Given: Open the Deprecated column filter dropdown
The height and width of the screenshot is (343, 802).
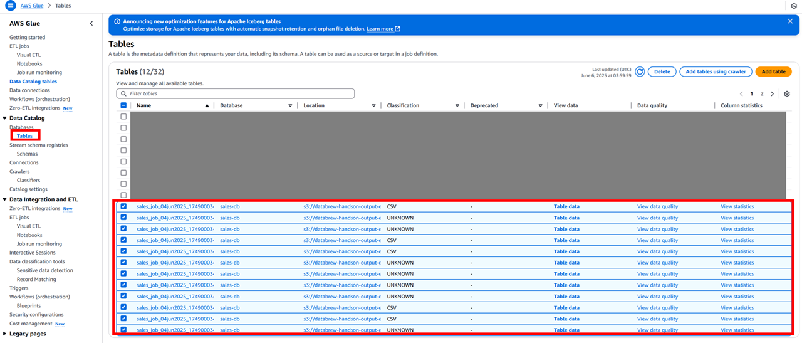Looking at the screenshot, I should tap(541, 106).
